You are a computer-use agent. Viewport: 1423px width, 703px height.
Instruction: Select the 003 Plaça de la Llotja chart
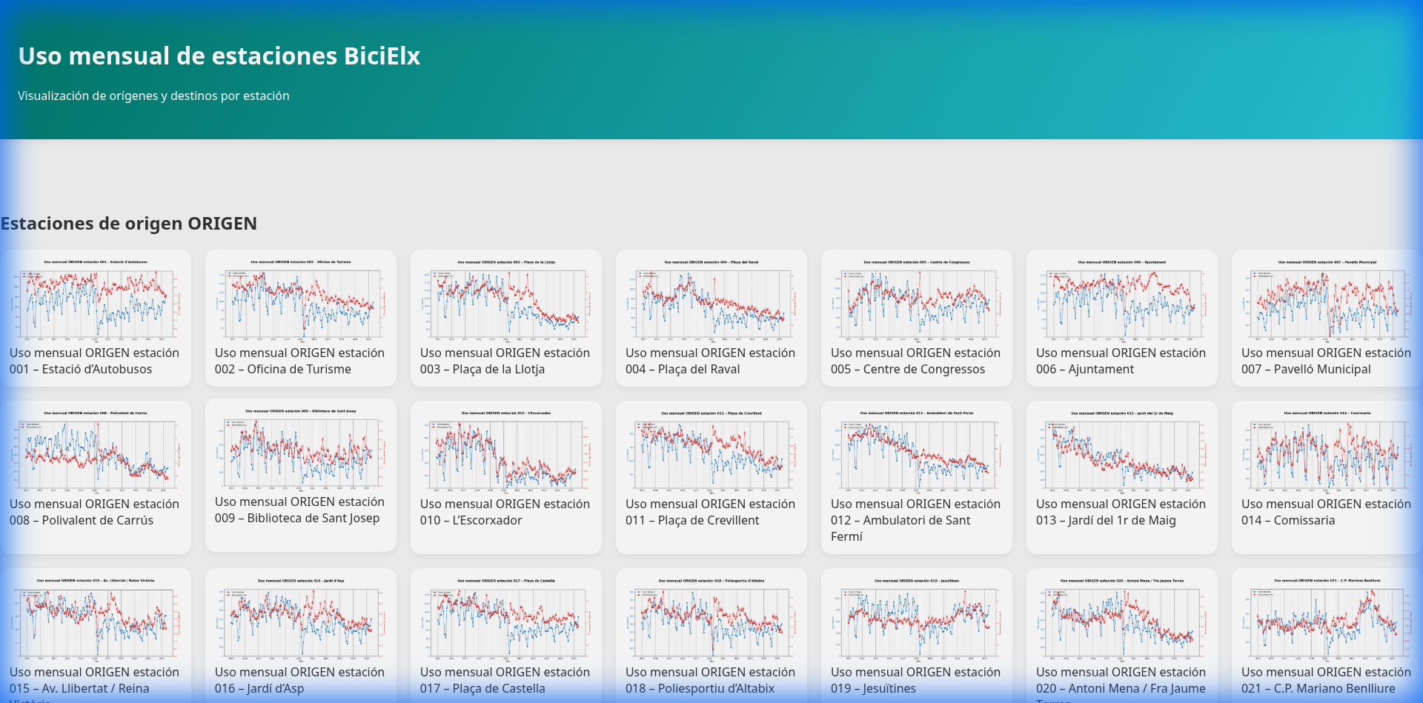click(506, 299)
